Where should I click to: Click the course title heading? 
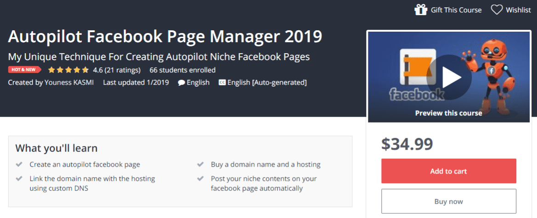(x=165, y=36)
